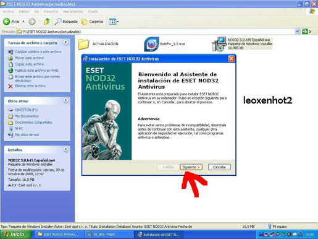
Task: Click the Ir go button
Action: pyautogui.click(x=307, y=32)
